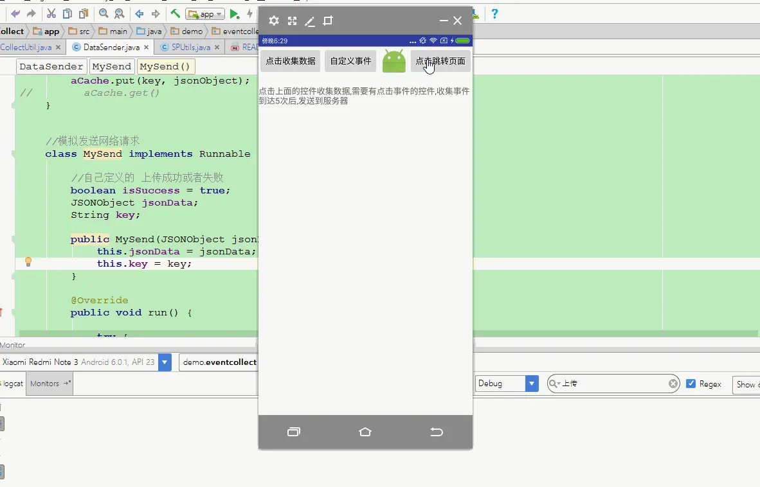Tap the 自定义事件 button on the phone

[350, 61]
